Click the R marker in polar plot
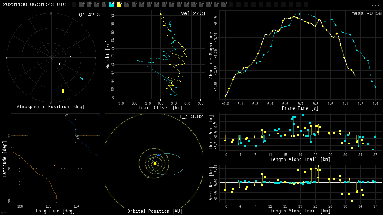 [x=59, y=64]
